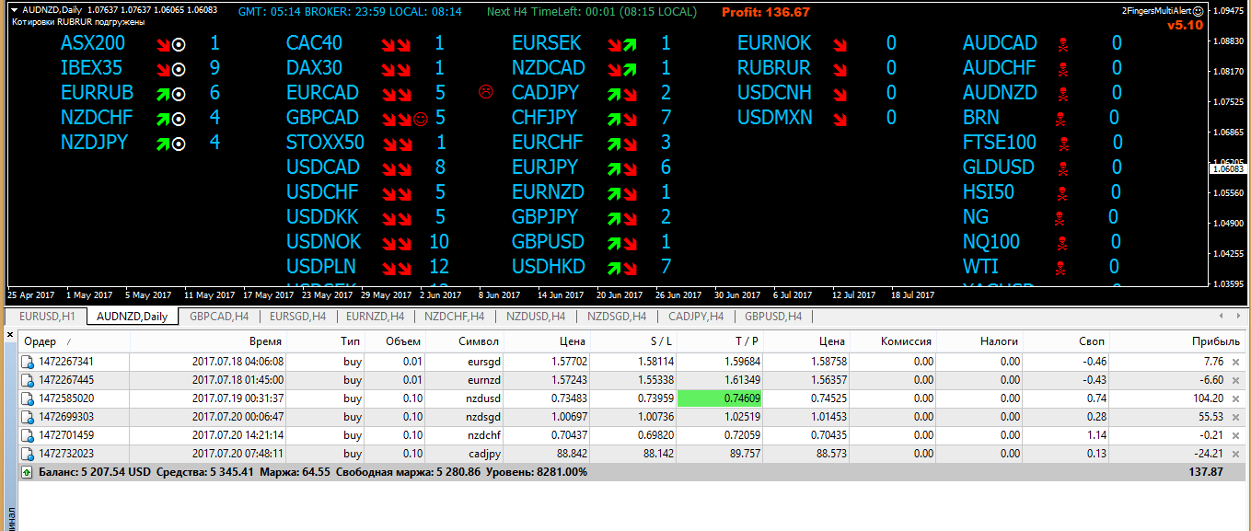1251x531 pixels.
Task: Expand the AUDNZD,Daily chart title triangle
Action: tap(15, 10)
